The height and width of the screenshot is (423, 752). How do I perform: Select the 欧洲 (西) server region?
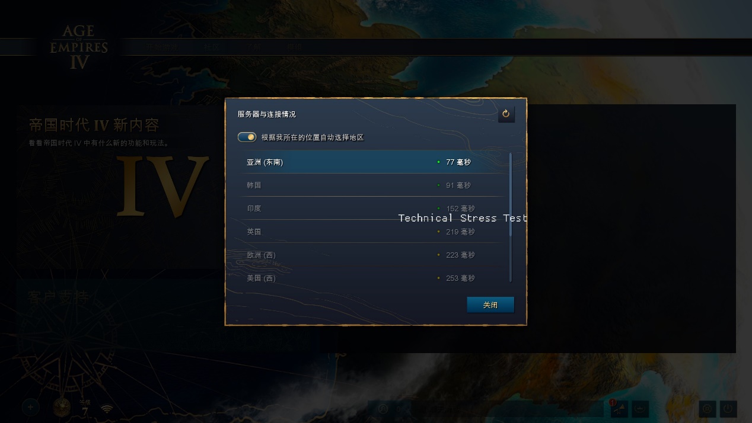point(375,255)
